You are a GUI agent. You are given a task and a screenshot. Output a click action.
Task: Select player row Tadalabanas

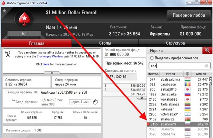[178, 104]
